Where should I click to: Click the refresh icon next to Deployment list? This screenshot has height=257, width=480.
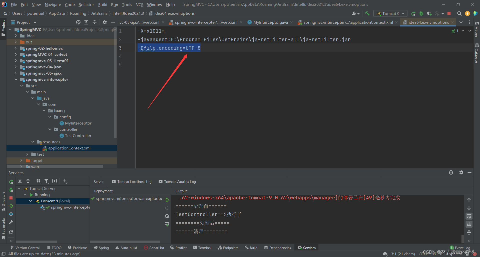tap(167, 216)
